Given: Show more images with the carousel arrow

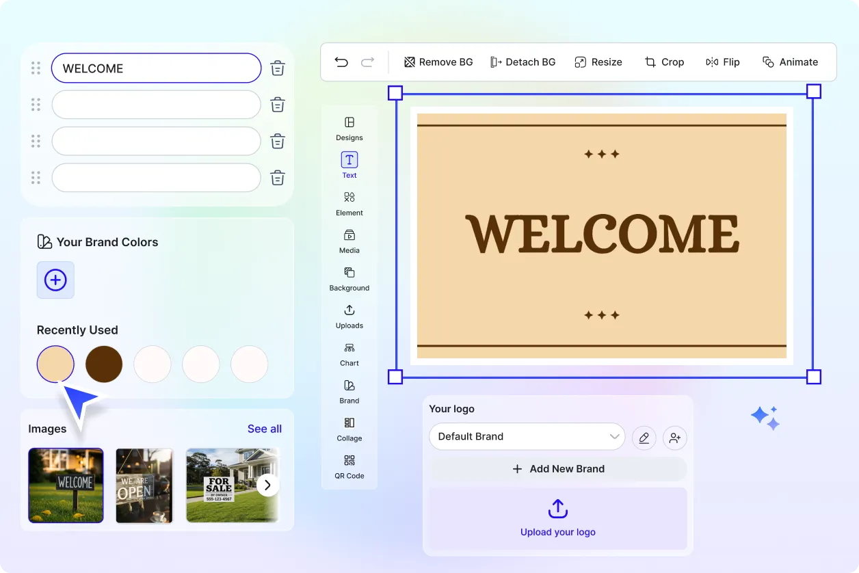Looking at the screenshot, I should (x=267, y=484).
